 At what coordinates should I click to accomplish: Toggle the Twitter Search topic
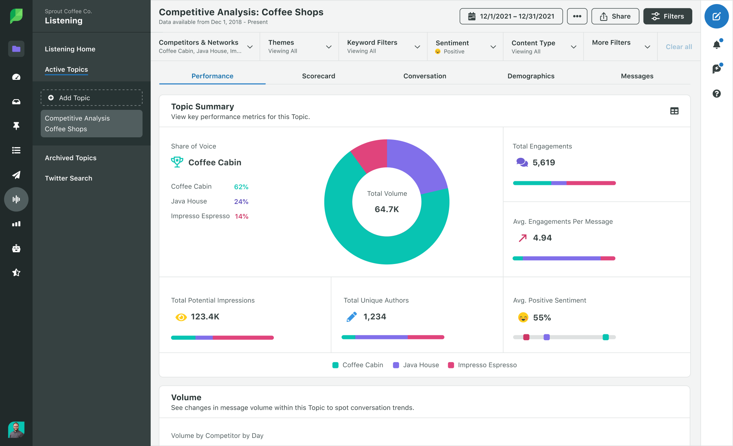tap(69, 178)
